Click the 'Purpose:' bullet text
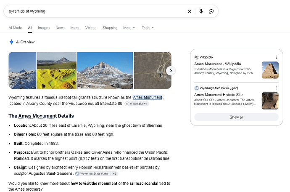290x192 pixels. coord(92,155)
